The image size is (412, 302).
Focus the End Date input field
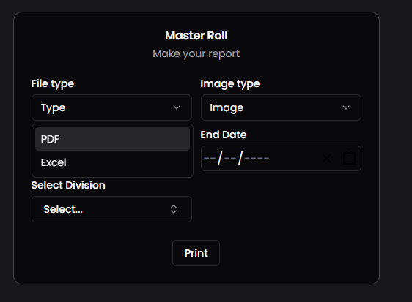(x=281, y=159)
